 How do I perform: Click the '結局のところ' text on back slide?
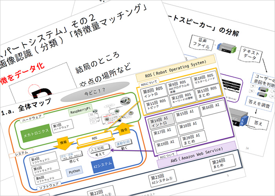click(97, 62)
